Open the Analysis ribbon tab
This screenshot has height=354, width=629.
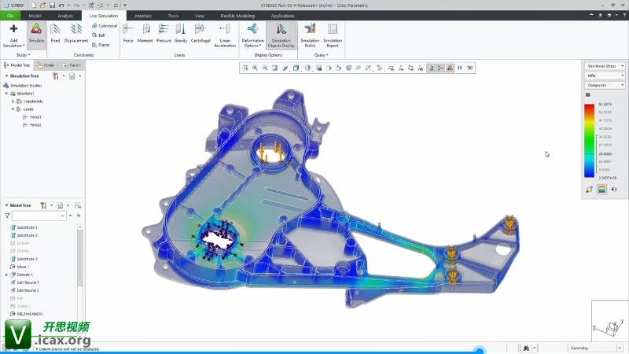(x=64, y=15)
